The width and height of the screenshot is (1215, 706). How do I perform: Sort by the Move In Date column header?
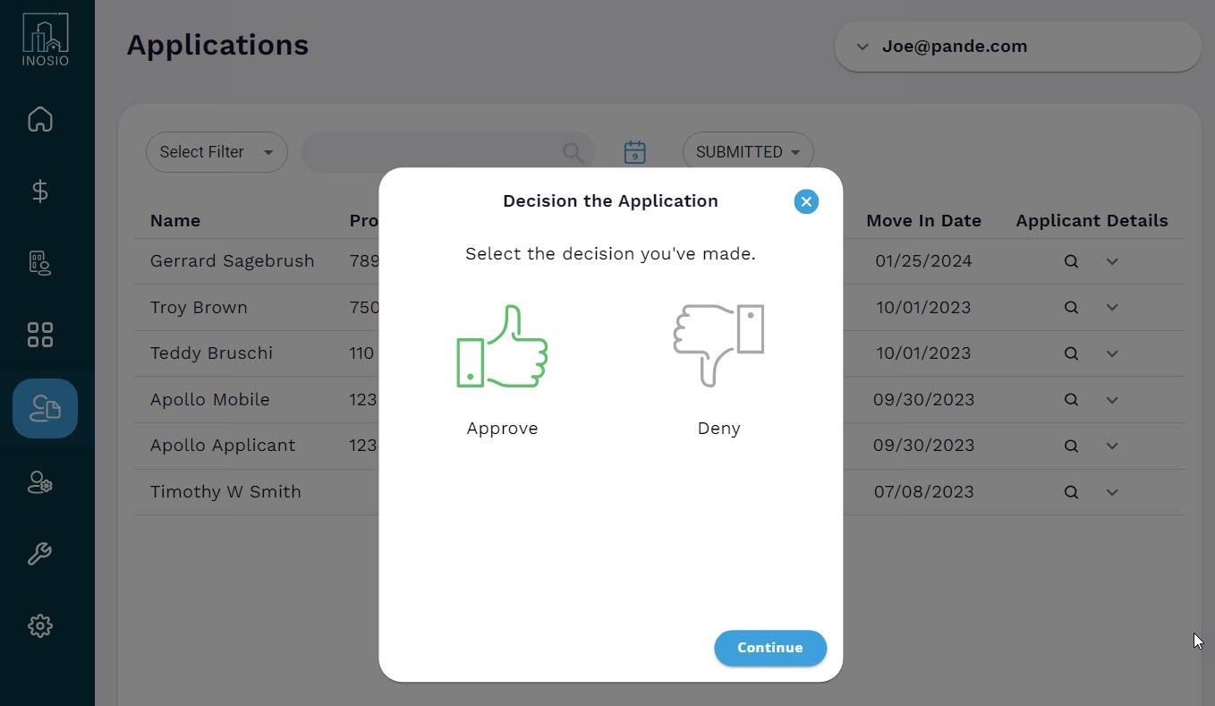tap(923, 220)
